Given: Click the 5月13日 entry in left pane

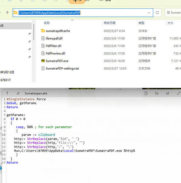Looking at the screenshot, I should [7, 72].
